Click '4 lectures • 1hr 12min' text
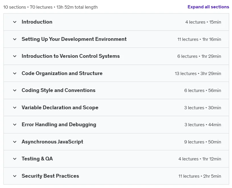The height and width of the screenshot is (188, 232). 200,159
